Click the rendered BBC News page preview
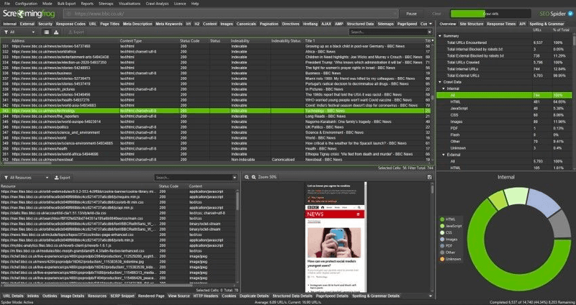 [336, 237]
